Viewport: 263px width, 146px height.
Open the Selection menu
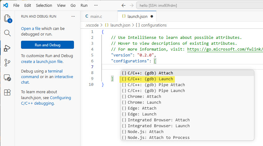coord(44,6)
